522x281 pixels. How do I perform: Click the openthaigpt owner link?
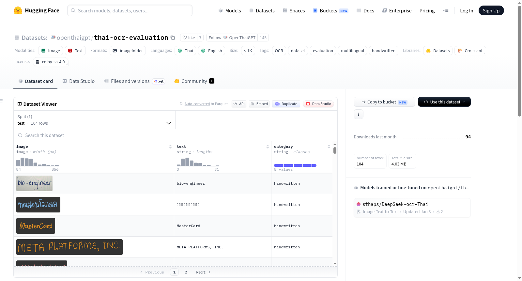tap(73, 38)
